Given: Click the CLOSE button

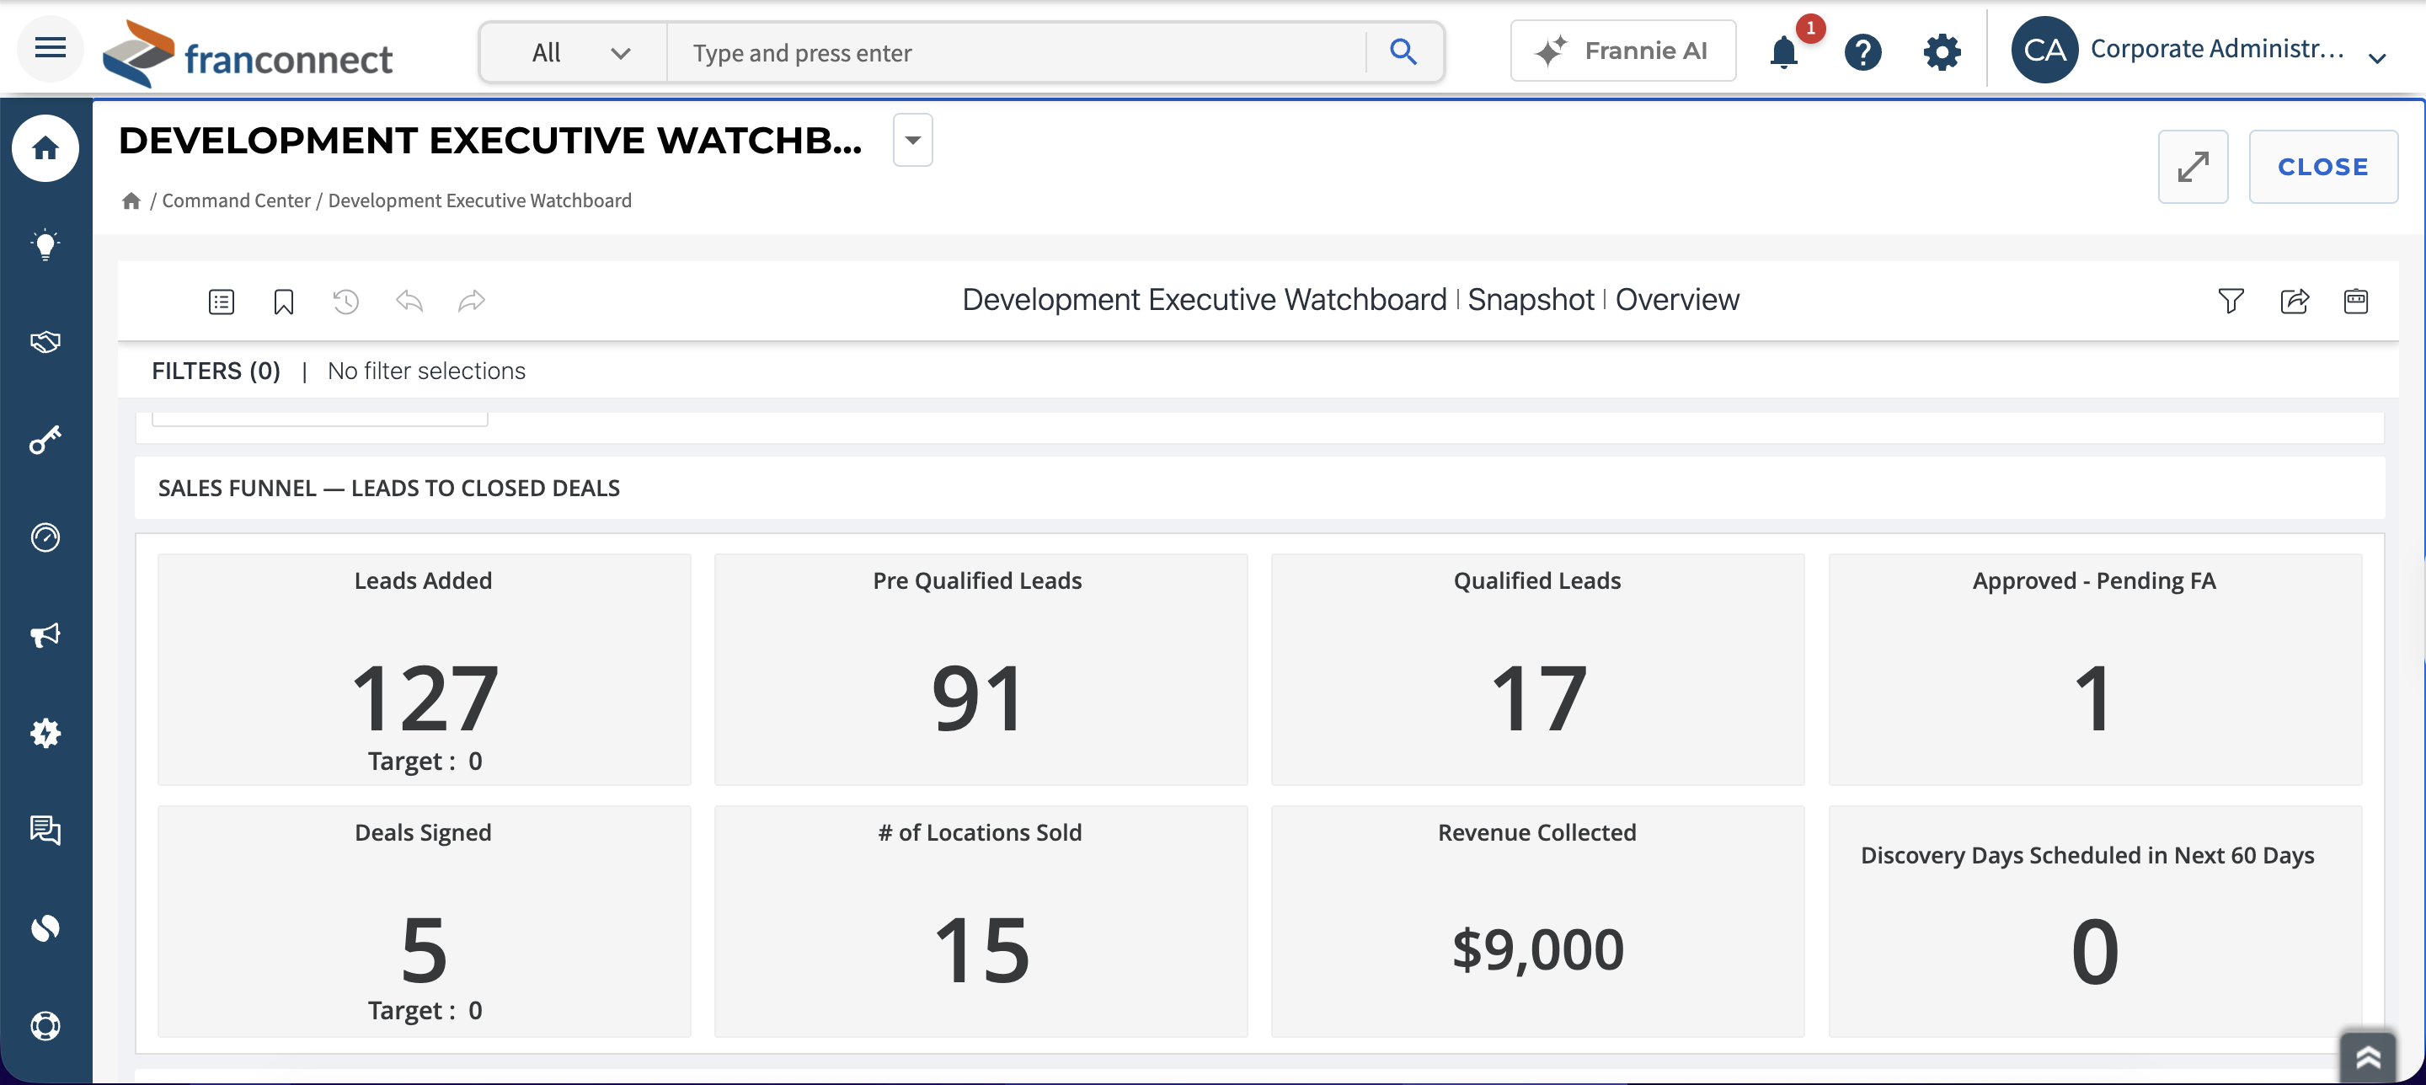Looking at the screenshot, I should point(2322,167).
